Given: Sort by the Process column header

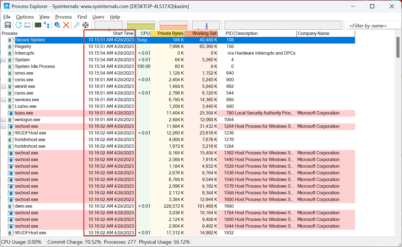Looking at the screenshot, I should tap(42, 33).
